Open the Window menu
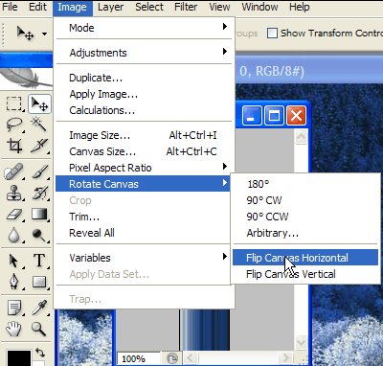Viewport: 383px width, 366px height. pyautogui.click(x=259, y=7)
